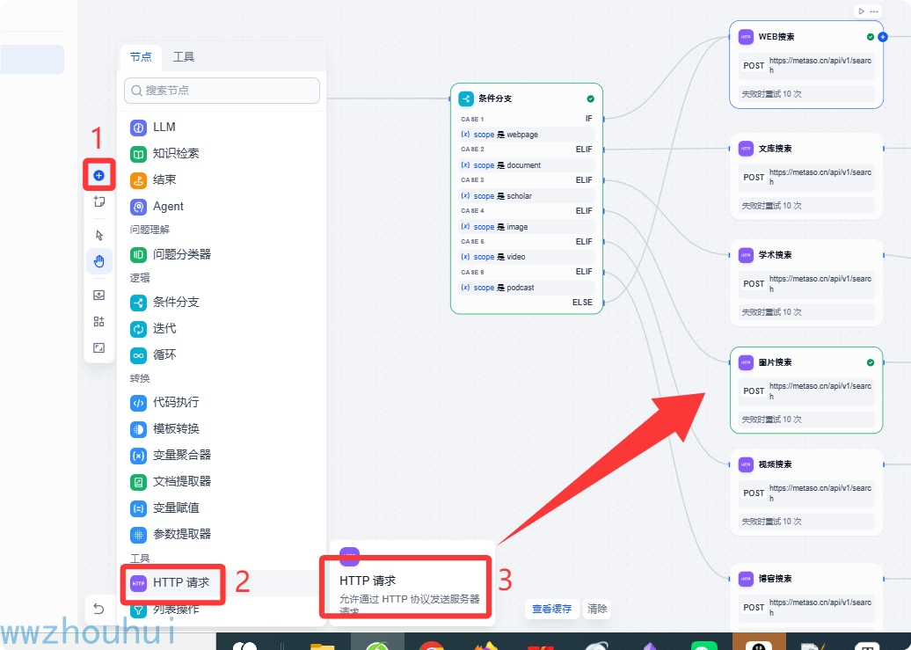Image resolution: width=911 pixels, height=650 pixels.
Task: Select the 代码执行 node
Action: (222, 402)
